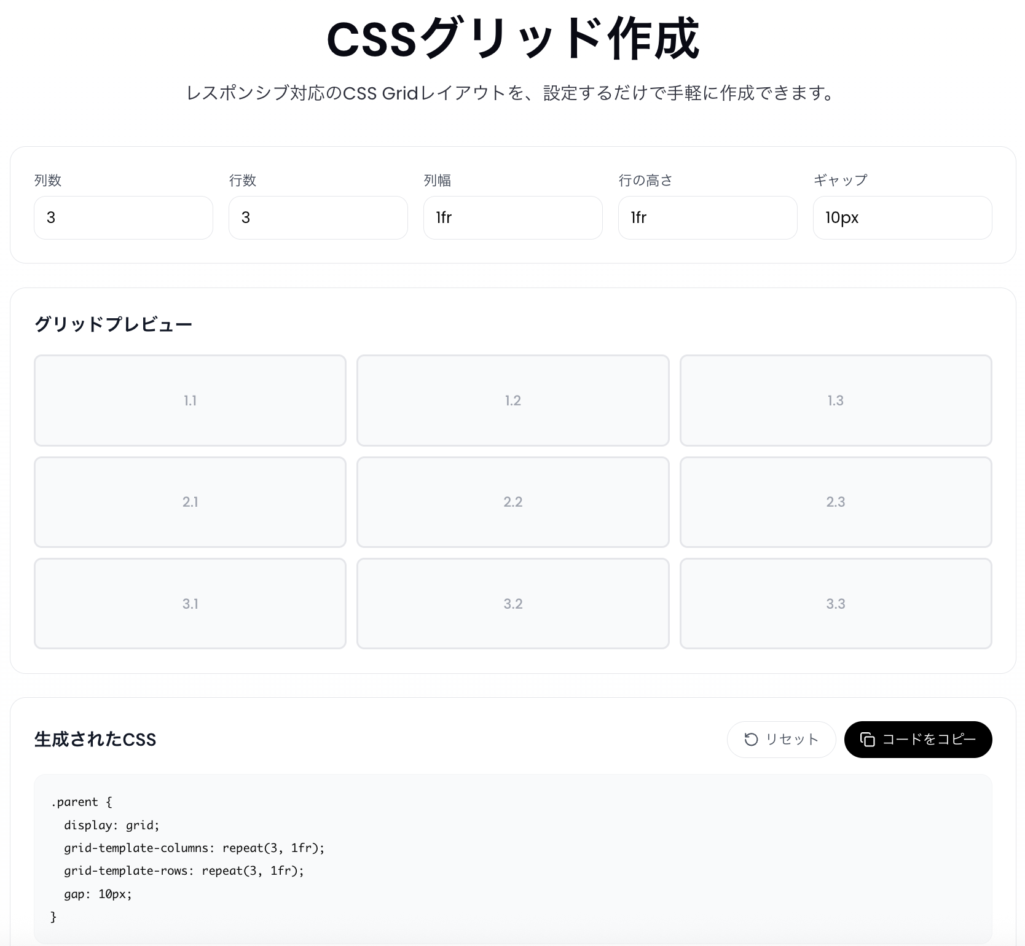Screen dimensions: 1025x946
Task: Click grid preview cell 3.3
Action: pos(836,604)
